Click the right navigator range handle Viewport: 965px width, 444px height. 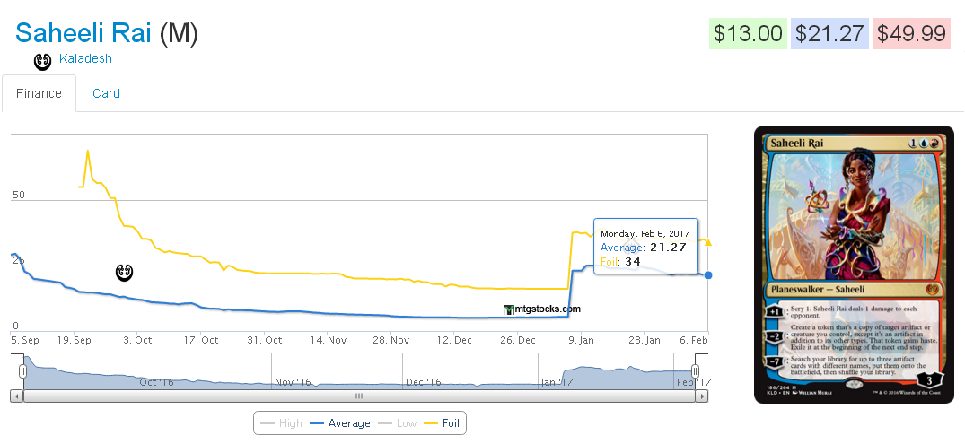tap(695, 371)
